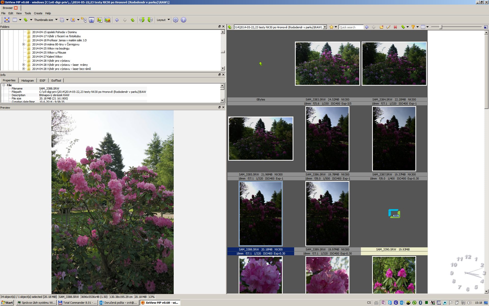Select the SAM_3383.SRW thumbnail
Image resolution: width=489 pixels, height=306 pixels.
tap(327, 63)
